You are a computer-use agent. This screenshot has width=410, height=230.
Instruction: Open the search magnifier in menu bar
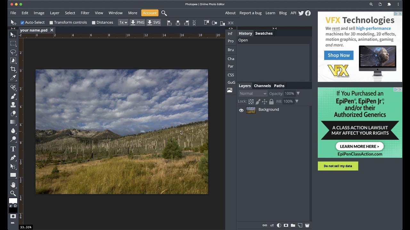(164, 13)
